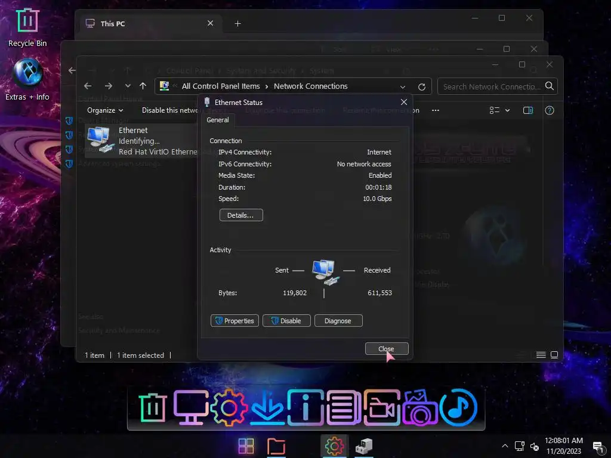Click the download arrow icon in the dock
611x458 pixels.
(267, 408)
